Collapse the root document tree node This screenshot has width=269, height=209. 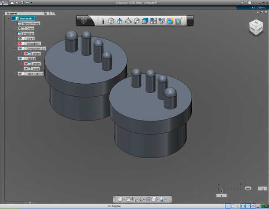pos(8,18)
